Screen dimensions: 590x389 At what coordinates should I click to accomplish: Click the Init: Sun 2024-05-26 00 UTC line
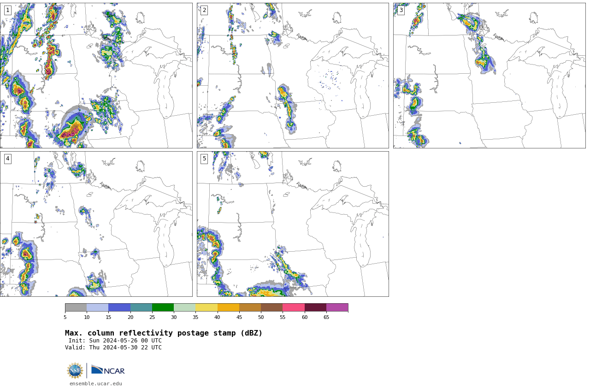pos(115,341)
